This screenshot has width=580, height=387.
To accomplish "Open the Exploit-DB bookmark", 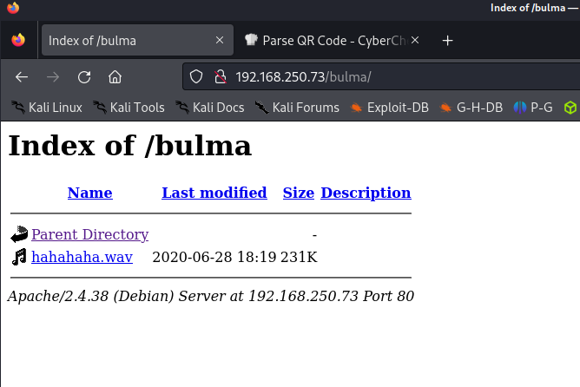I will (x=388, y=108).
